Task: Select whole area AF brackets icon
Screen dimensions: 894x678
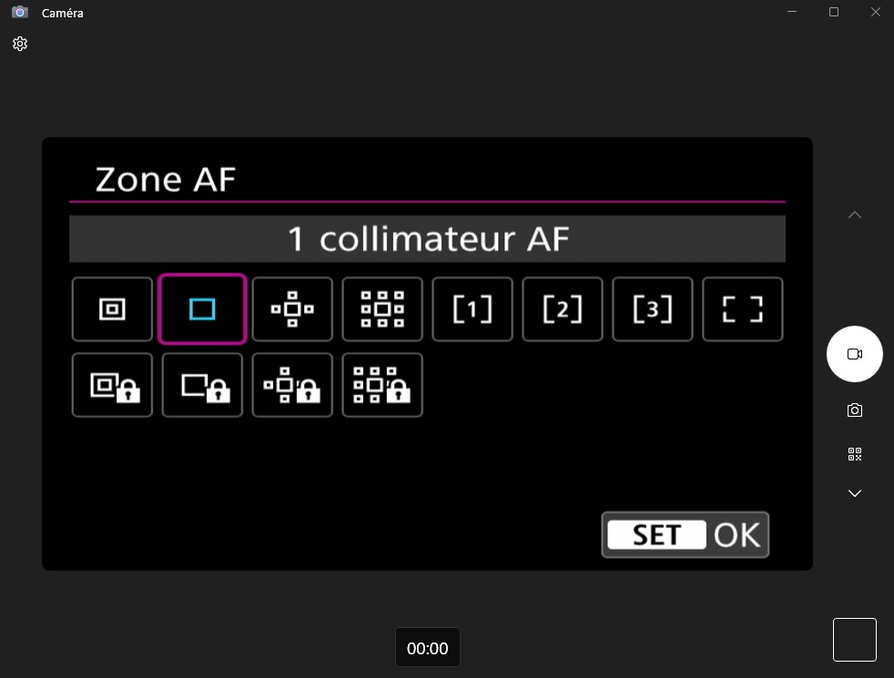Action: coord(743,309)
